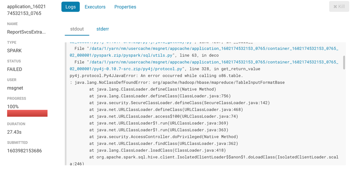The image size is (357, 174).
Task: Click the submitted timestamp 1603982153686
Action: coord(24,151)
